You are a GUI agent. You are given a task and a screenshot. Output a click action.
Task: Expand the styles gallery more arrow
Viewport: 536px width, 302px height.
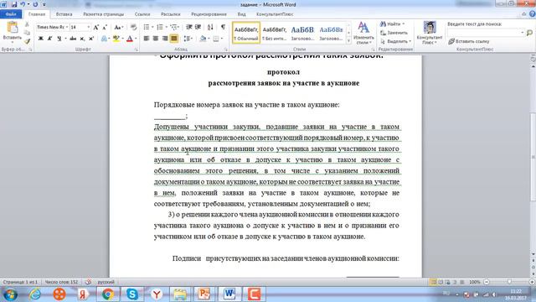point(348,40)
